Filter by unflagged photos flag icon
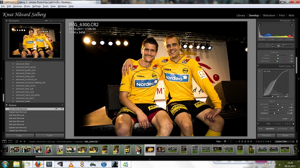300x168 pixels. click(x=228, y=141)
